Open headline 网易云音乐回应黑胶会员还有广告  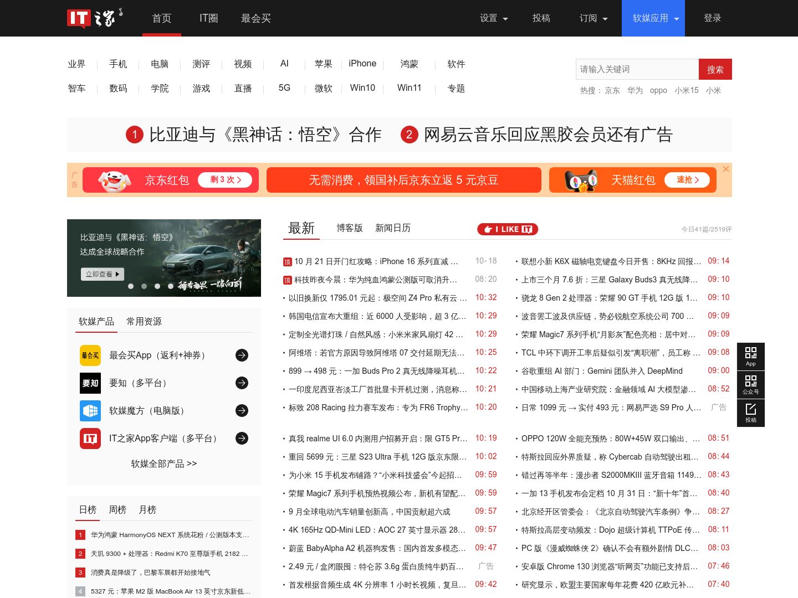point(548,135)
